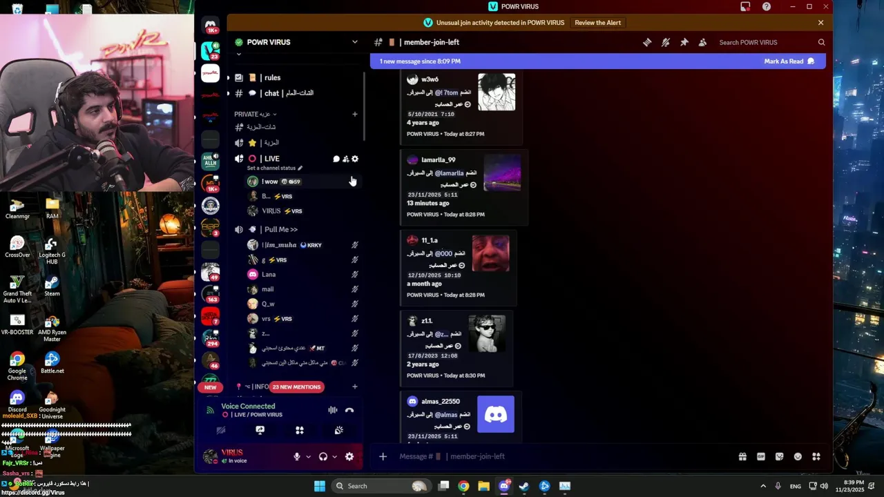Add a channel to PRIVATE category
The height and width of the screenshot is (497, 884).
(x=355, y=114)
